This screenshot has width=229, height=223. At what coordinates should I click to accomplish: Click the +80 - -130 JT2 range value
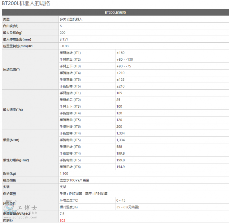pos(125,60)
